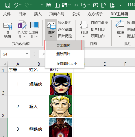Click the 姓名 header cell
Viewport: 135px width, 137px height.
point(39,70)
